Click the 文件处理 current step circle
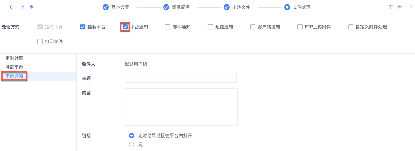 pos(287,7)
